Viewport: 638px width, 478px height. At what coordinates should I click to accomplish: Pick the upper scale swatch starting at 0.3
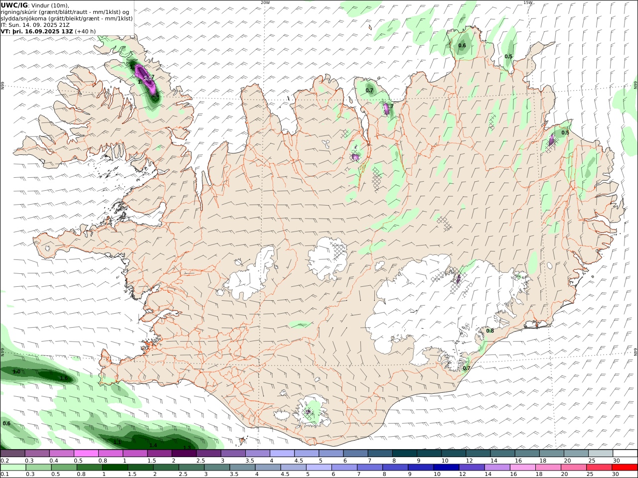(37, 453)
